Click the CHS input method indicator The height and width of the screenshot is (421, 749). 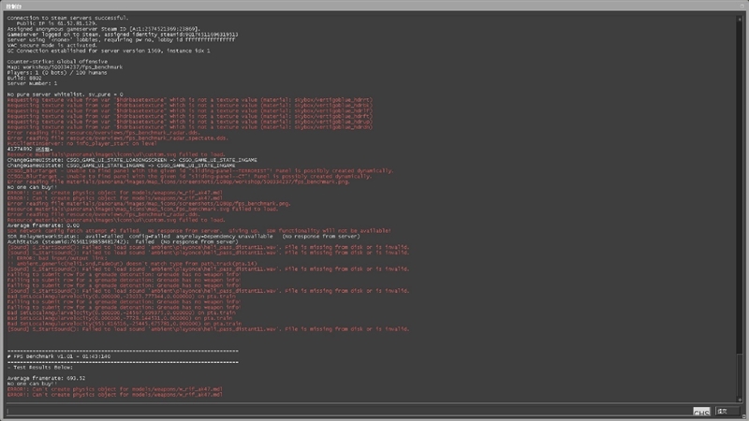coord(701,412)
